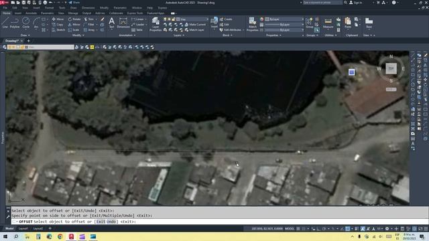Select the Line drawing tool
429x241 pixels.
click(5, 23)
